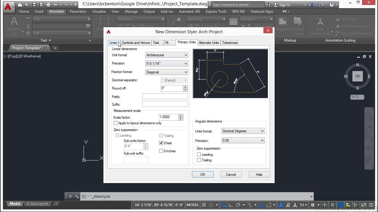This screenshot has width=378, height=212.
Task: Add a new layout with plus tab
Action: click(56, 203)
